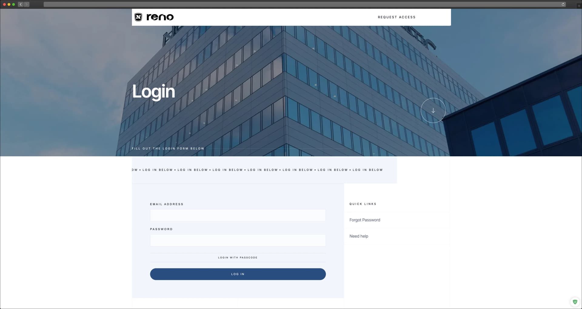Focus the Password input field
The image size is (582, 309).
tap(238, 240)
